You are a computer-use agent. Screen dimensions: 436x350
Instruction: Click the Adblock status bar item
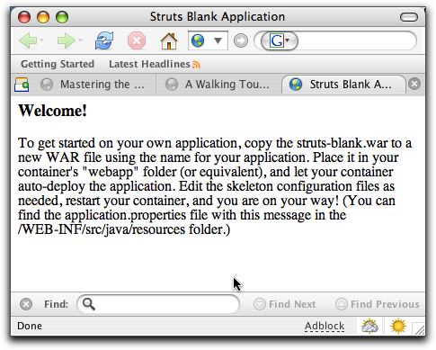click(x=325, y=326)
